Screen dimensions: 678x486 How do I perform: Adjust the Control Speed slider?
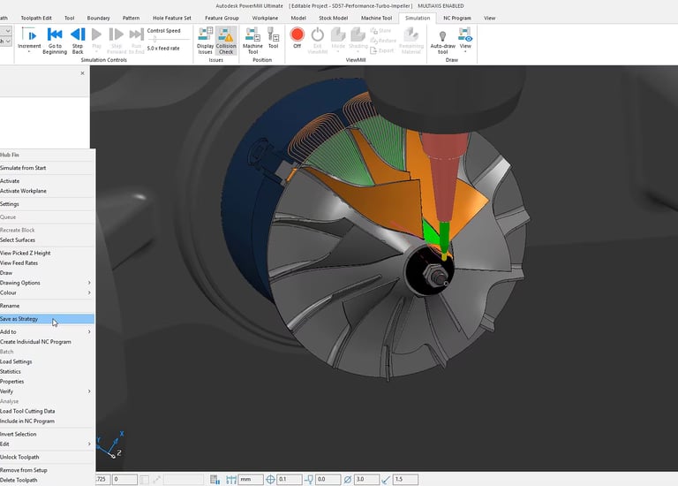pyautogui.click(x=155, y=39)
